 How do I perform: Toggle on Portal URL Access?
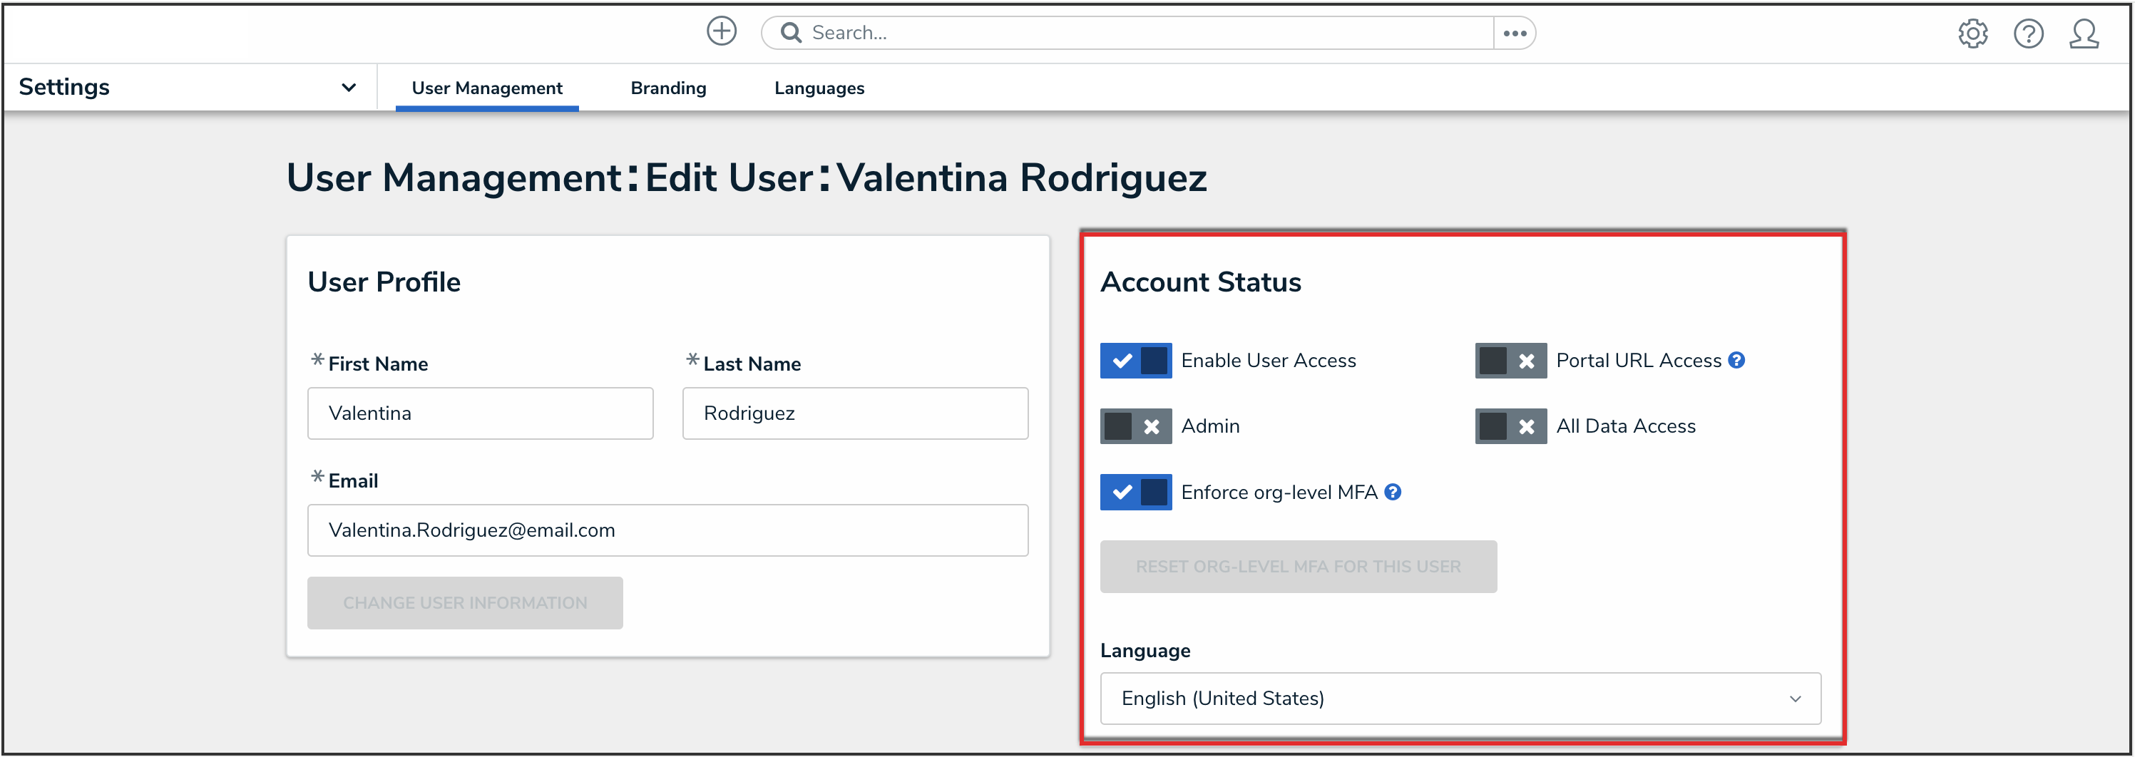pos(1510,360)
